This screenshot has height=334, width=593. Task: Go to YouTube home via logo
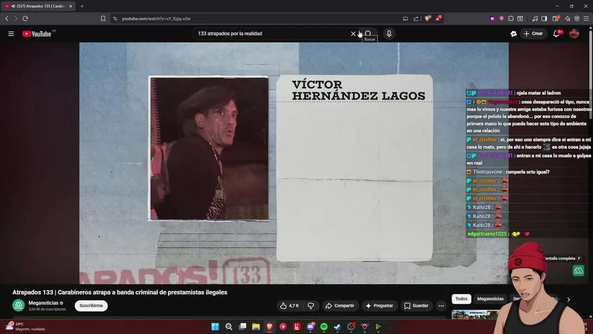pyautogui.click(x=37, y=33)
